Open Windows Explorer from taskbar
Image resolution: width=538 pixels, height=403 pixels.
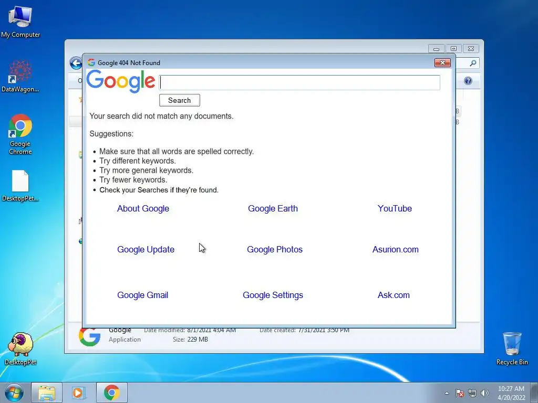[x=47, y=393]
